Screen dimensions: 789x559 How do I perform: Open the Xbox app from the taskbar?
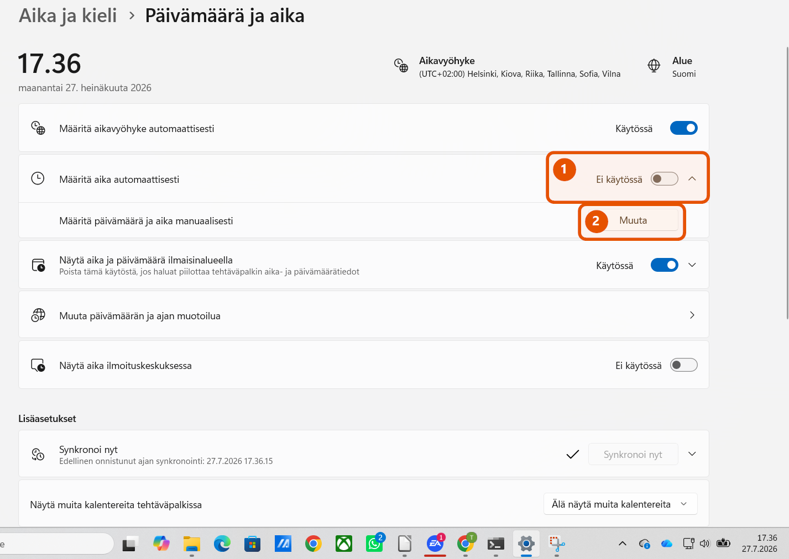pyautogui.click(x=344, y=544)
